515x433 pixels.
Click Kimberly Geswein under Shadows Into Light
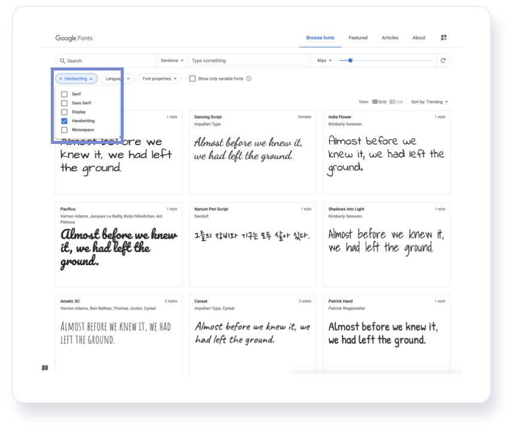pos(345,216)
